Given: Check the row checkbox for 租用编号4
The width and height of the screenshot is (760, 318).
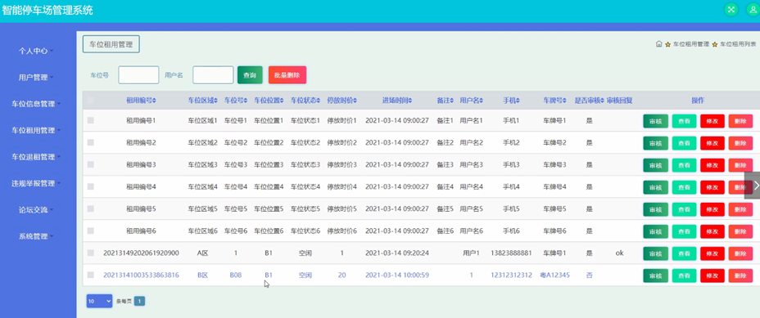Looking at the screenshot, I should pyautogui.click(x=91, y=186).
